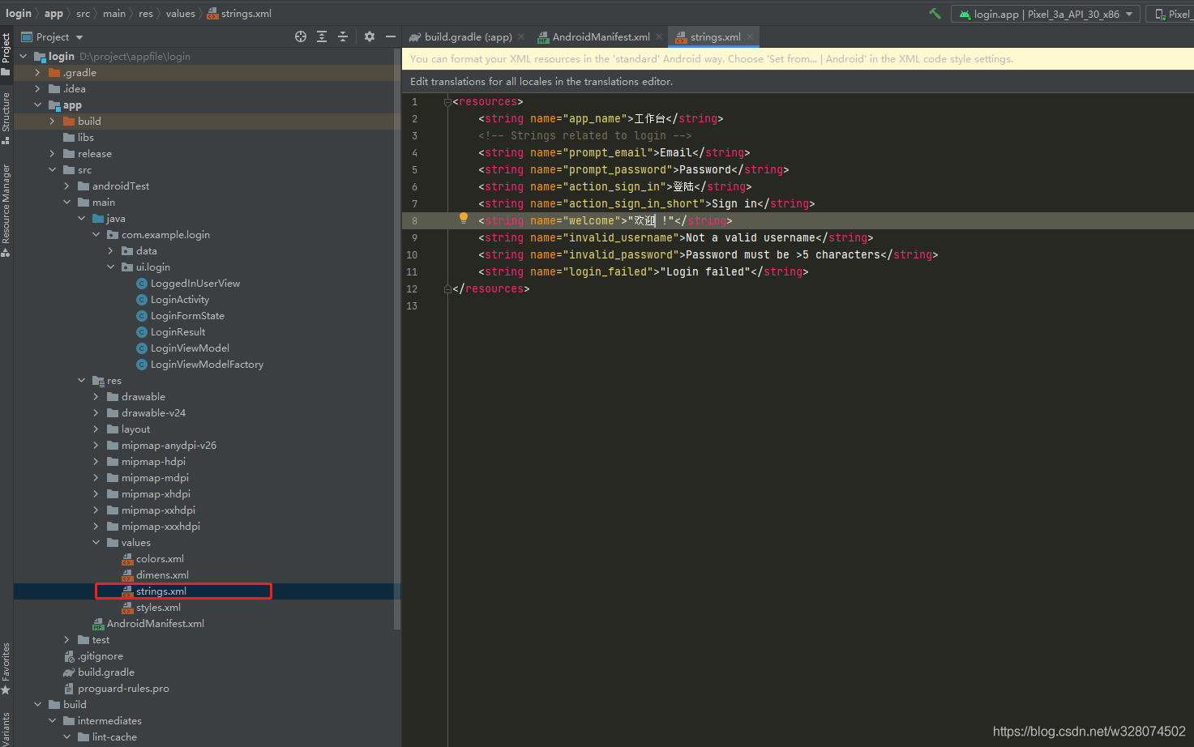
Task: Click the Make Project hammer icon
Action: [x=935, y=14]
